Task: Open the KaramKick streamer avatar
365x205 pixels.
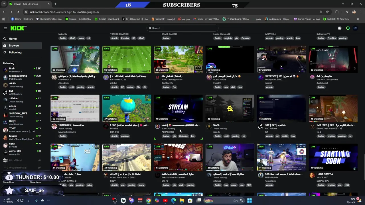Action: (261, 175)
